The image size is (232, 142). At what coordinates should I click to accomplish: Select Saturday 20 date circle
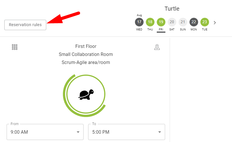click(172, 22)
